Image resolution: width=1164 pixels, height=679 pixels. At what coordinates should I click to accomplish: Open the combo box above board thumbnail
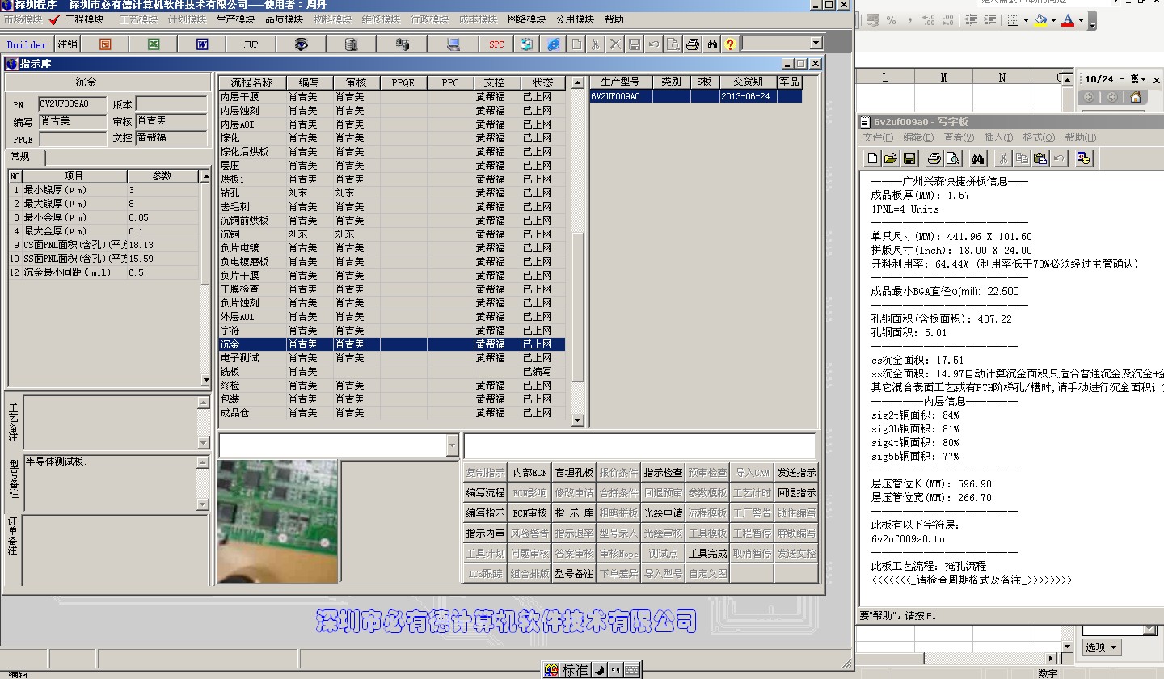(451, 445)
